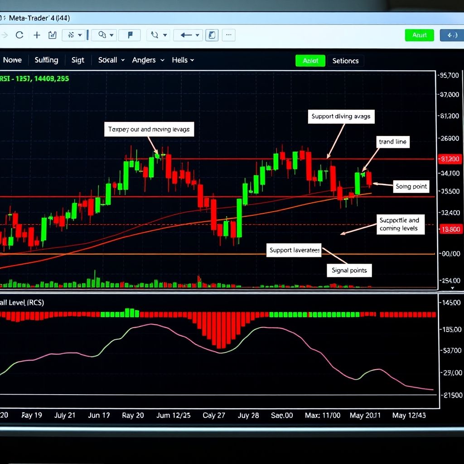Viewport: 464px width, 464px height.
Task: Click the document page icon in the toolbar
Action: pyautogui.click(x=212, y=35)
